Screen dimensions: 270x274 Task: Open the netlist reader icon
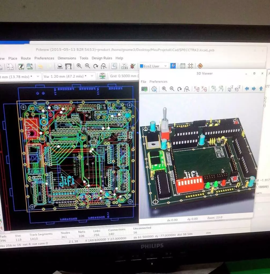[x=124, y=66]
